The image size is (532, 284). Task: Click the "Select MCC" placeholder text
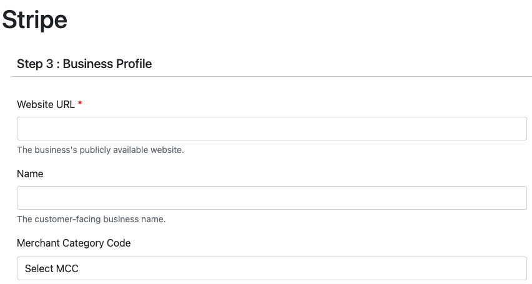coord(52,268)
